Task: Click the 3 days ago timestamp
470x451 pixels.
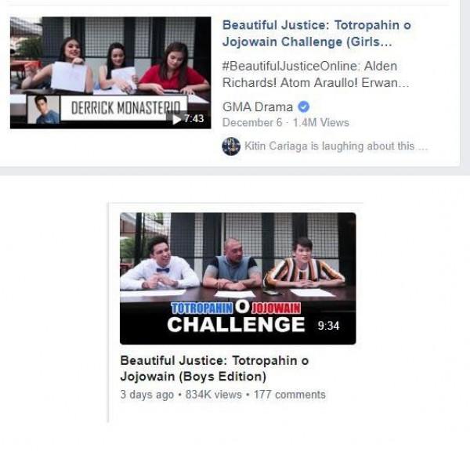Action: (x=147, y=395)
